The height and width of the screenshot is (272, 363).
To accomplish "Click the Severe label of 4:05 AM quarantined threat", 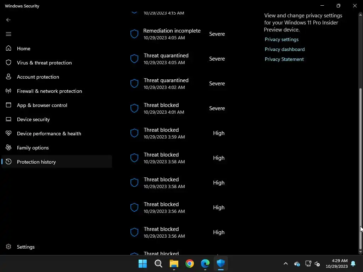I will point(217,59).
